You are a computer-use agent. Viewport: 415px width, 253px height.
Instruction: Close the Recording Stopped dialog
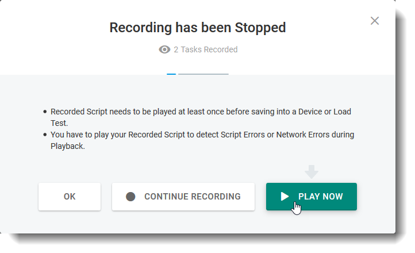[375, 21]
